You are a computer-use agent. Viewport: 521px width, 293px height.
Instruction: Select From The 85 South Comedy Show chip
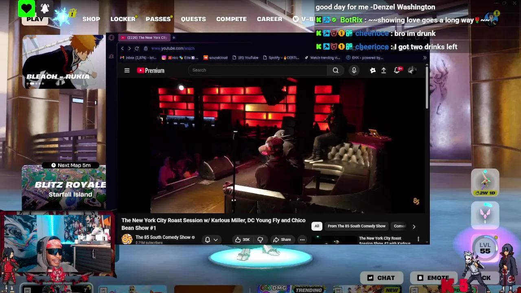pos(357,226)
